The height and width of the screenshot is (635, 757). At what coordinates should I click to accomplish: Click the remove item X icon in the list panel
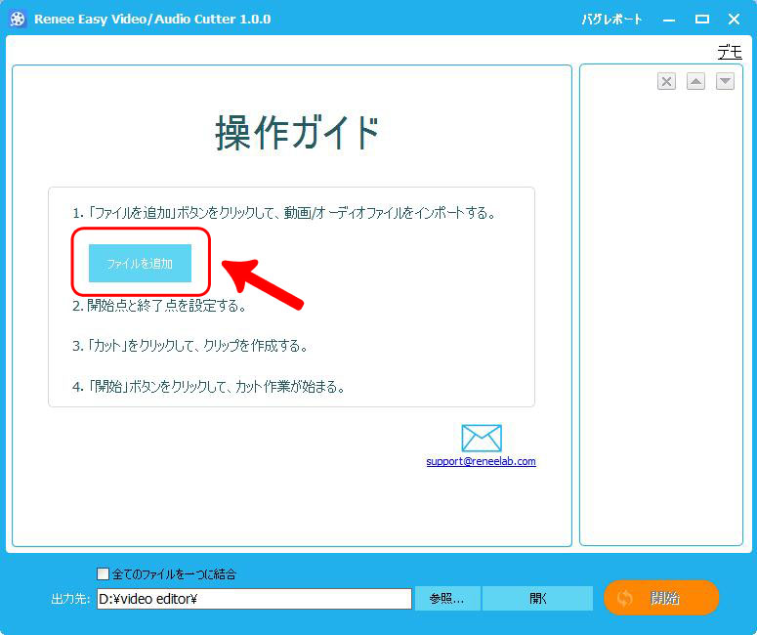pos(666,81)
